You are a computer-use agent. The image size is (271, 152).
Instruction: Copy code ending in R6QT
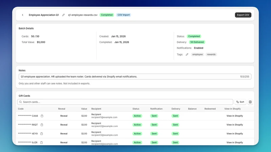tap(42, 125)
